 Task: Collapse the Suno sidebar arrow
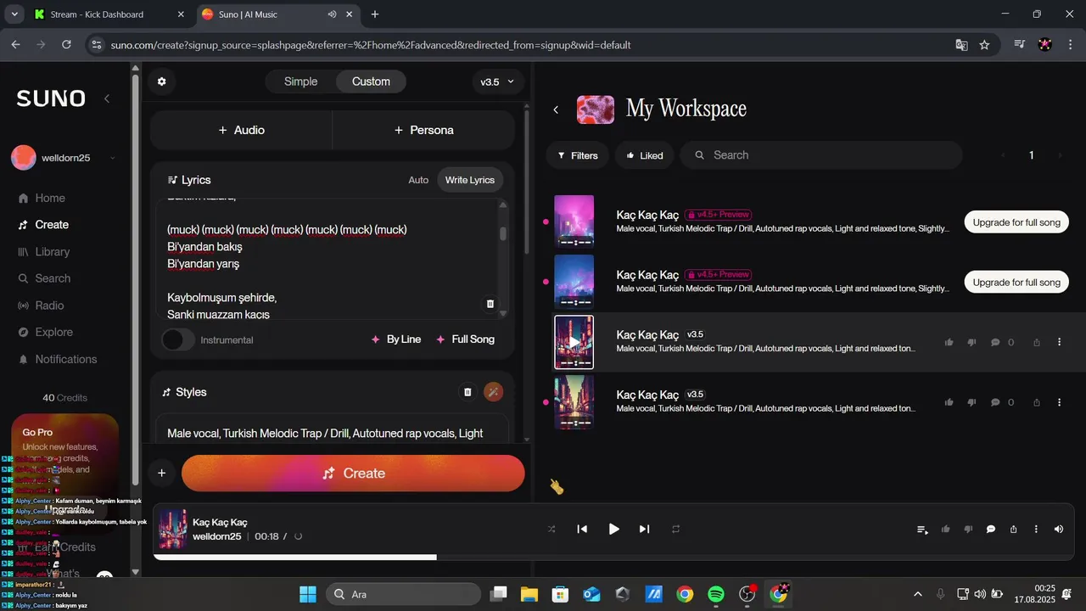[x=107, y=98]
